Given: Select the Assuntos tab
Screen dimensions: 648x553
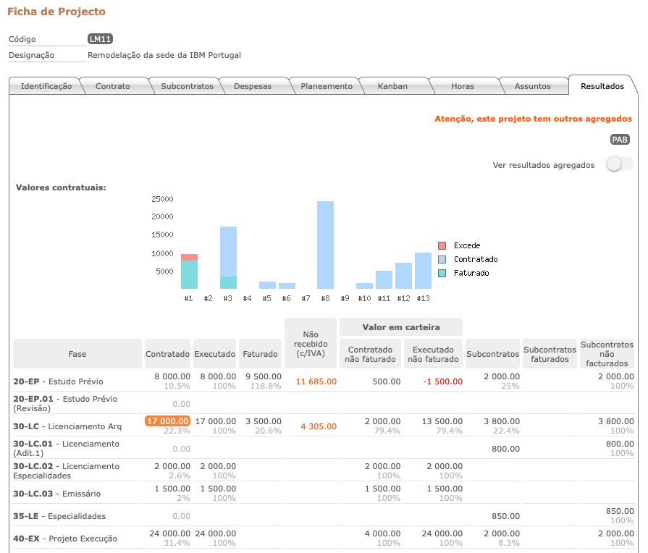Looking at the screenshot, I should coord(534,85).
